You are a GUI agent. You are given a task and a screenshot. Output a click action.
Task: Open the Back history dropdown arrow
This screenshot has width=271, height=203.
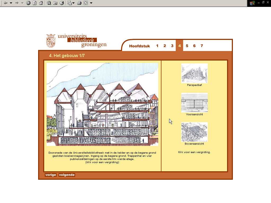coord(11,3)
